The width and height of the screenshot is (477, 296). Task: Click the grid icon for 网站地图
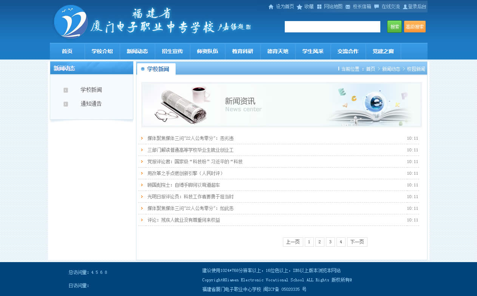click(x=319, y=7)
